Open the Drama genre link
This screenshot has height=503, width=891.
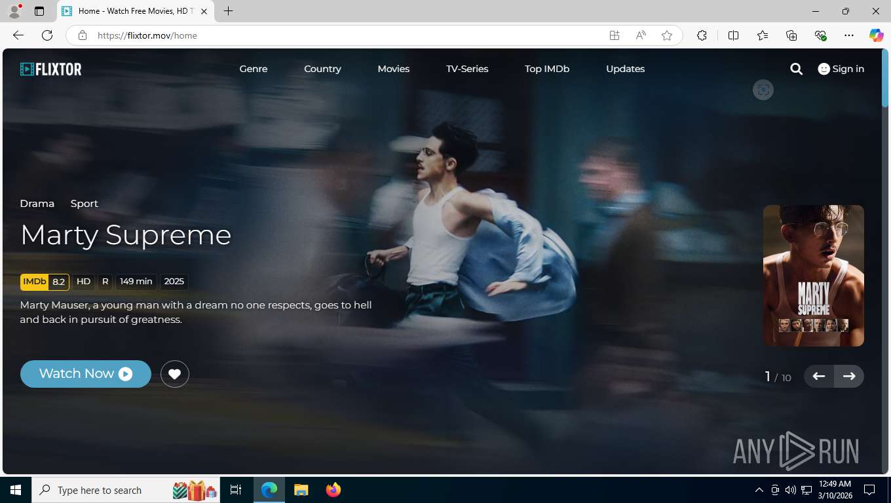37,204
